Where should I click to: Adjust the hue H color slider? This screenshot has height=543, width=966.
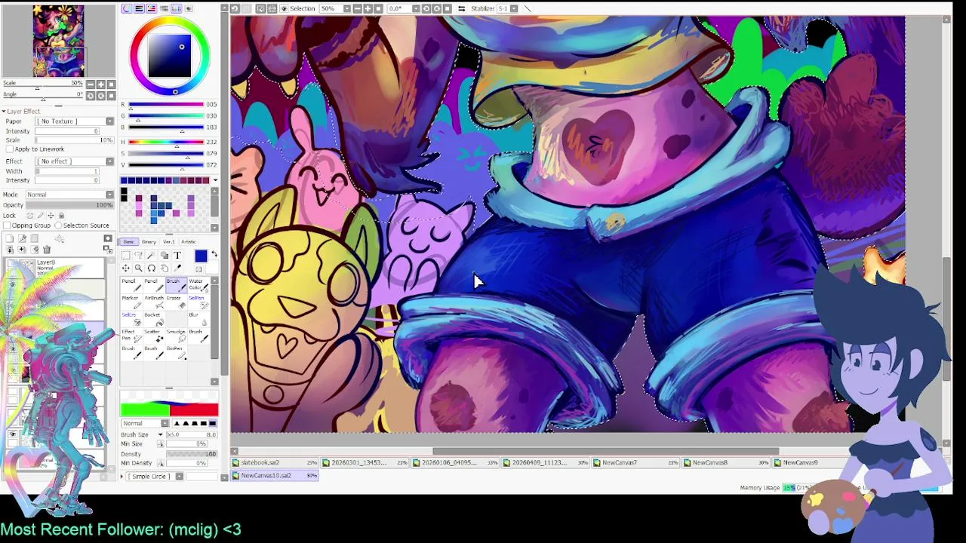pyautogui.click(x=166, y=142)
